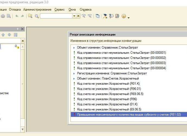Open global search folder-with-magnifier icon

(30, 16)
